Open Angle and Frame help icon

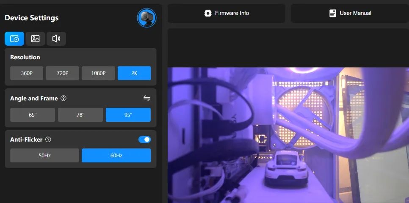pos(64,98)
